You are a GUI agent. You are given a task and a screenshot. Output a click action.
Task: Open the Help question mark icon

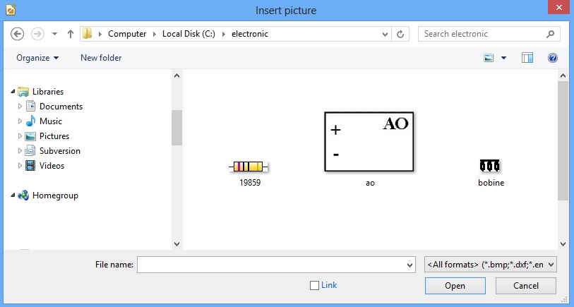pos(552,58)
